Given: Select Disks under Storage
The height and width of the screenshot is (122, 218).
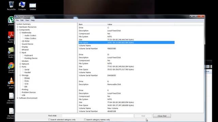Looking at the screenshot, I should pyautogui.click(x=27, y=81).
